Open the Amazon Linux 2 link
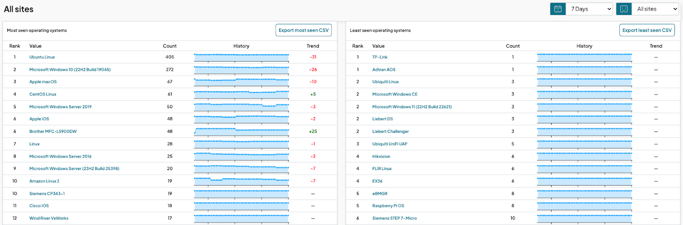Viewport: 683px width, 225px height. tap(44, 181)
